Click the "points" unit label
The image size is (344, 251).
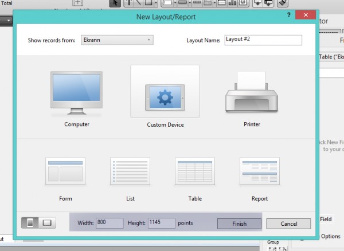(185, 223)
